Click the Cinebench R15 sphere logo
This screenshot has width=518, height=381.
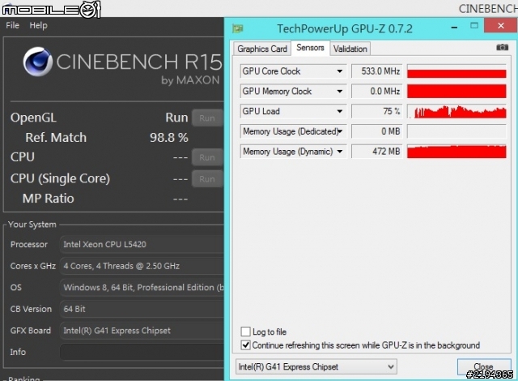click(x=38, y=62)
